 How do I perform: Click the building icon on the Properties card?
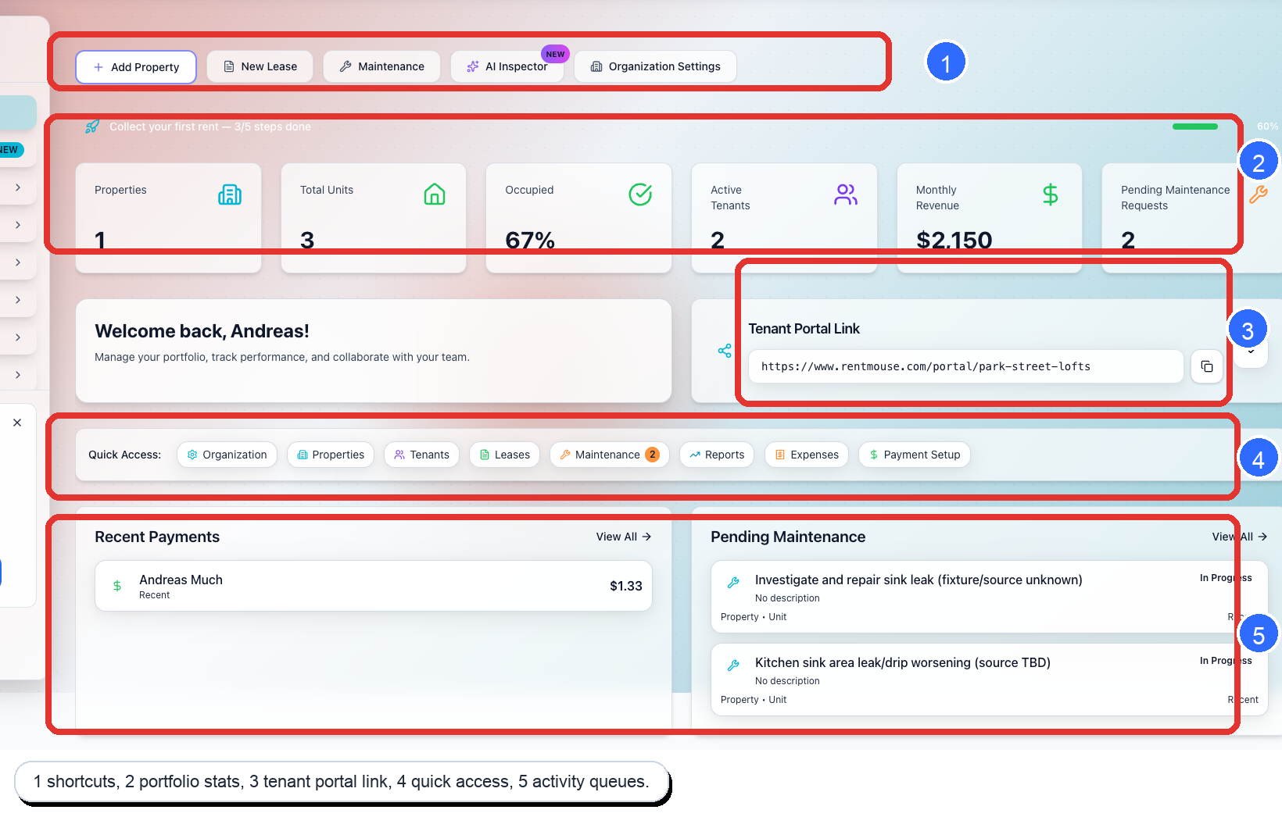click(x=229, y=195)
